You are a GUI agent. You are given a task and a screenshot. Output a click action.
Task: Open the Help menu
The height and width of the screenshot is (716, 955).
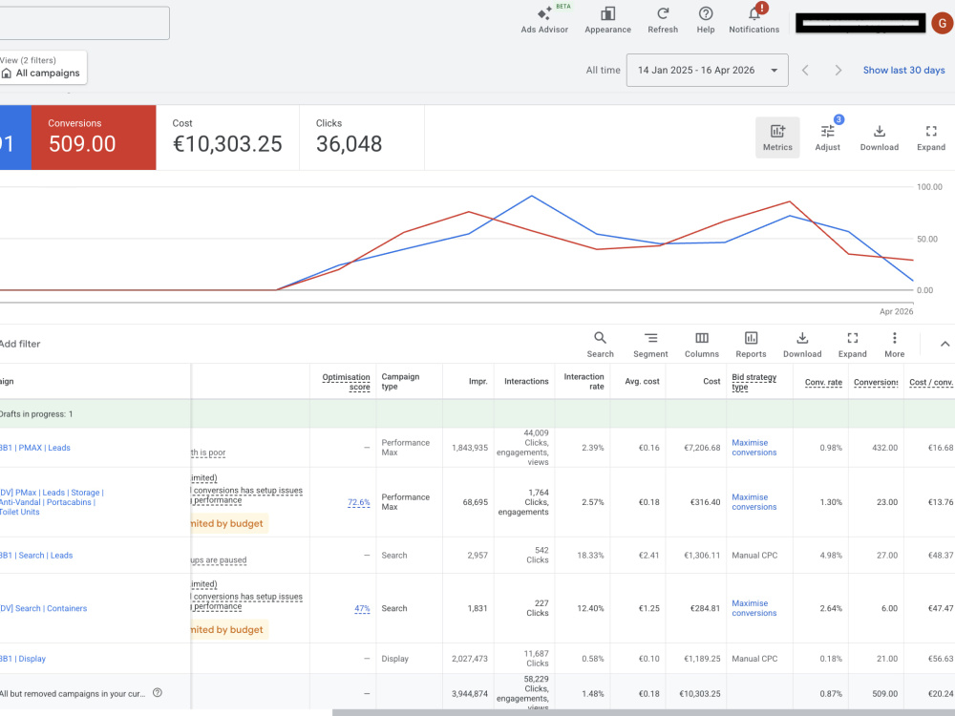(x=706, y=20)
